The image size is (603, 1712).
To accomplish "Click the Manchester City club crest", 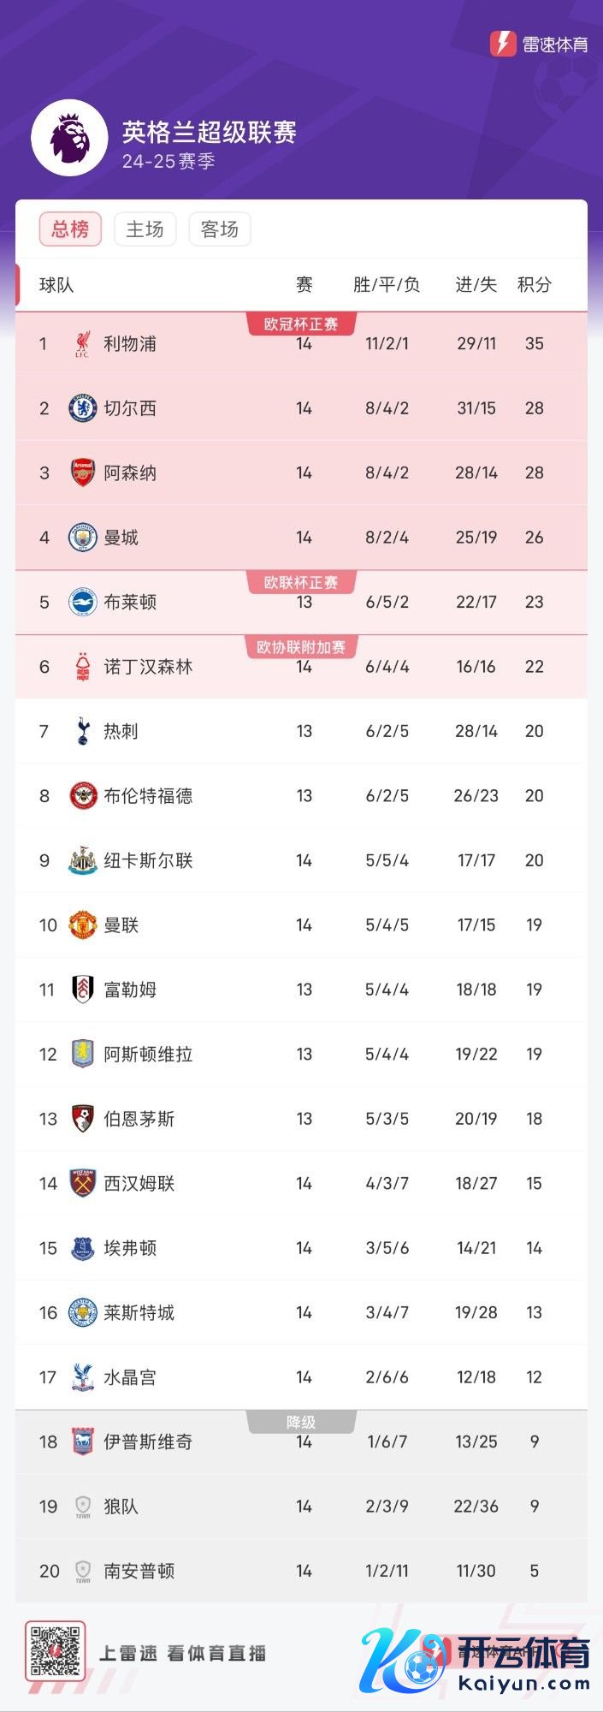I will click(82, 538).
